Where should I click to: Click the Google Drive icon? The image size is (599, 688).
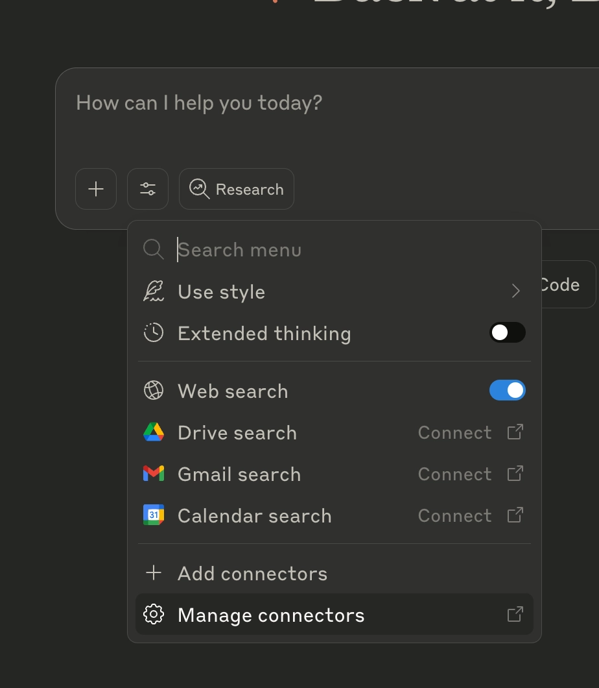coord(154,432)
